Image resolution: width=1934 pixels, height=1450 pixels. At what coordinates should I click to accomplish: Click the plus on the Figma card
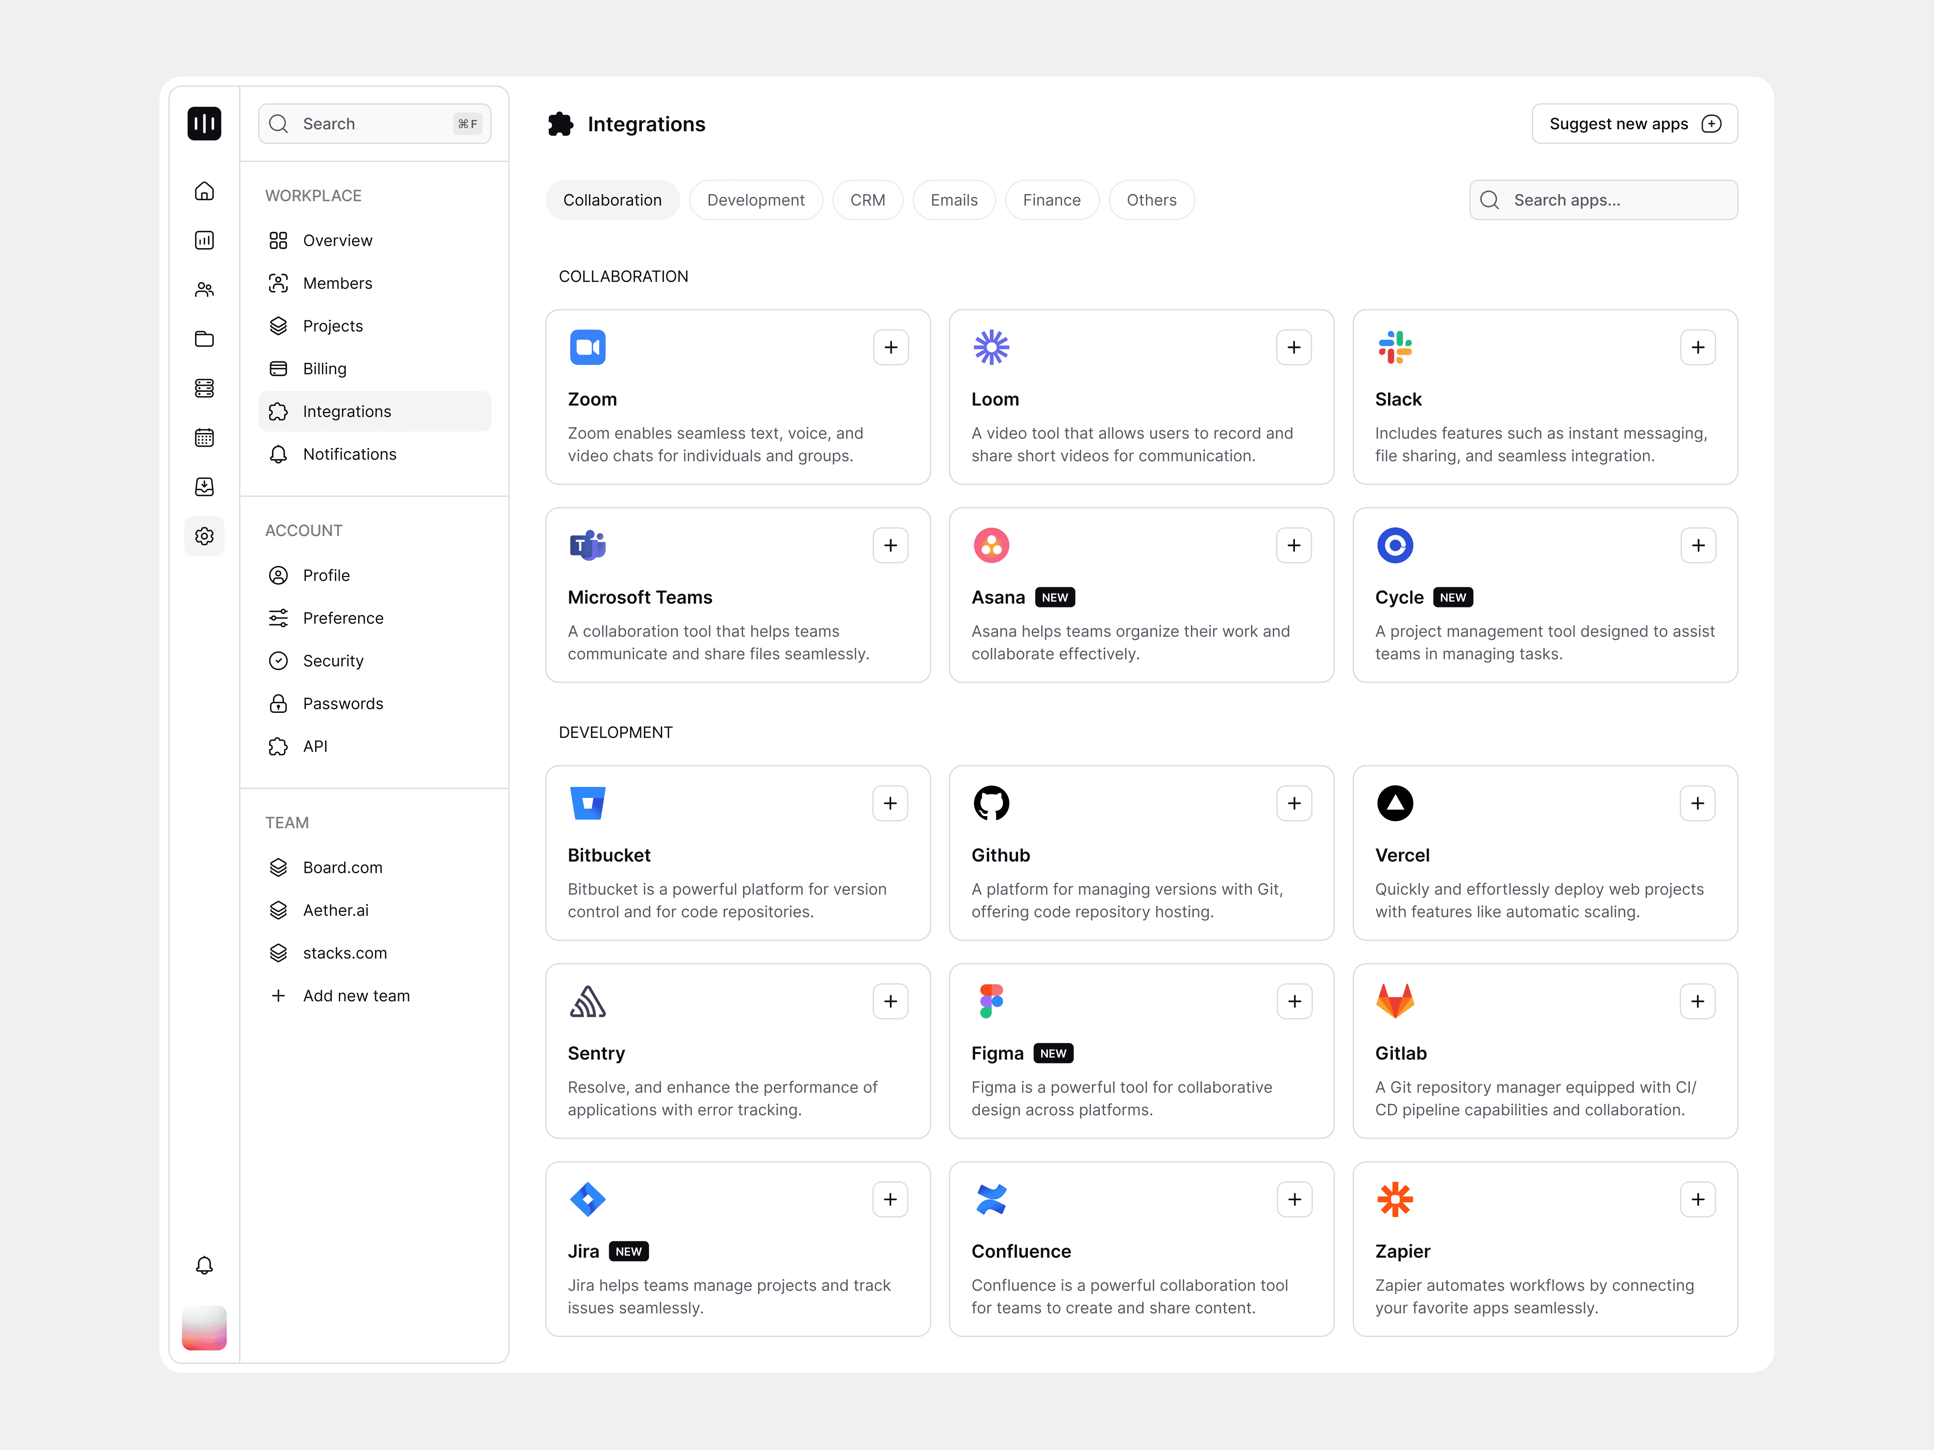click(x=1294, y=1001)
